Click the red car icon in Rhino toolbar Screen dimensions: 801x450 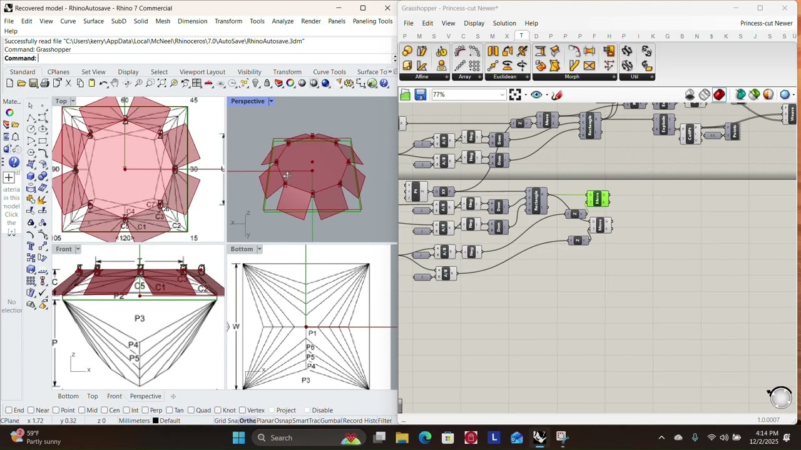[208, 83]
